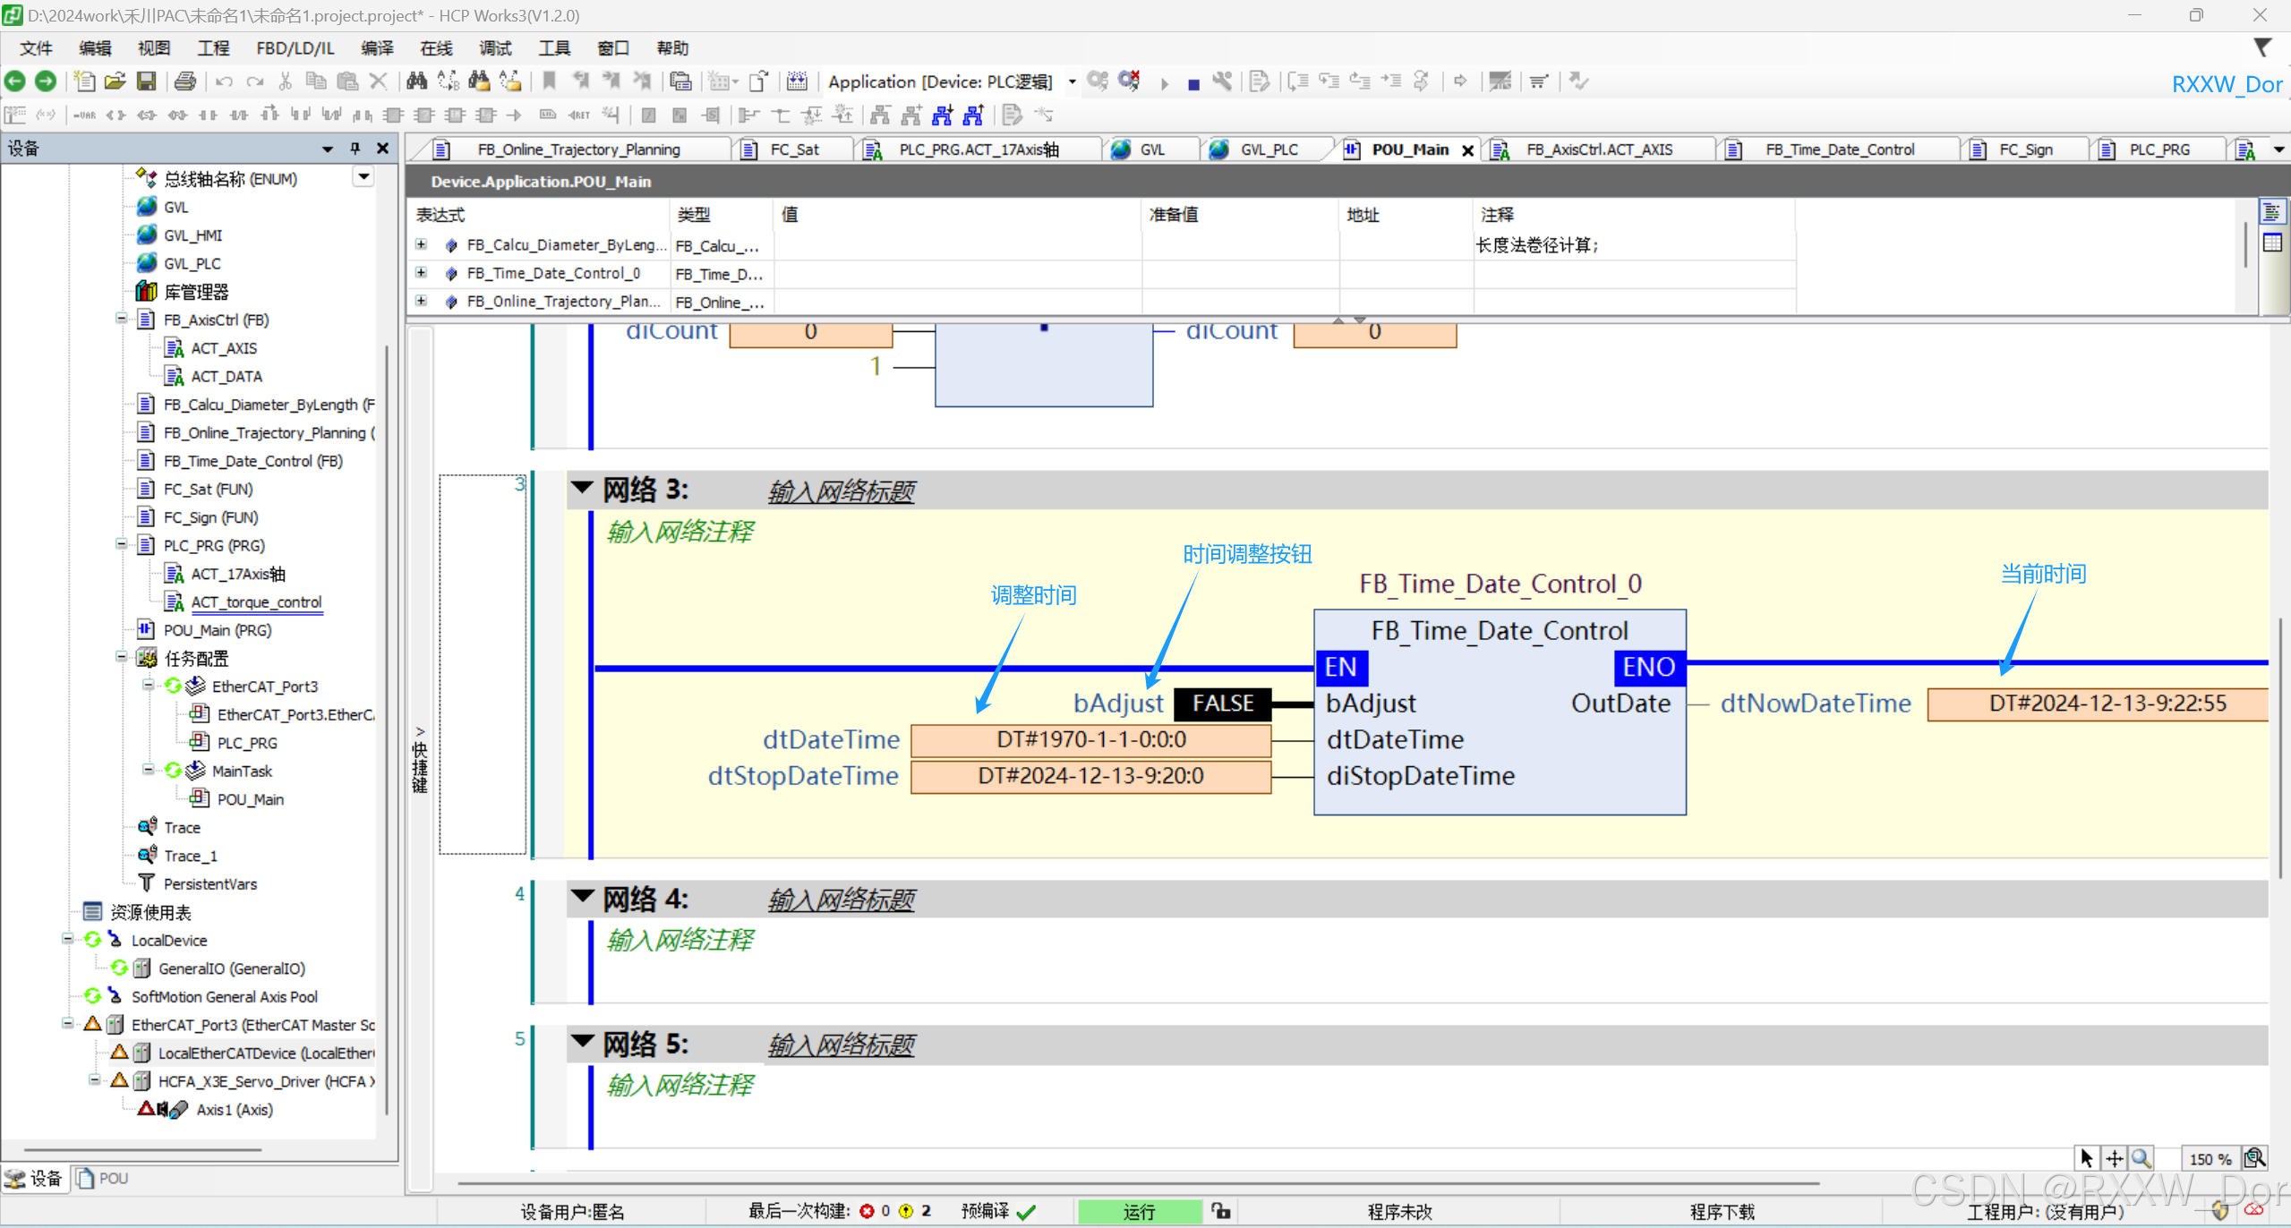
Task: Click the lock icon next to 运行 status
Action: click(x=1220, y=1211)
